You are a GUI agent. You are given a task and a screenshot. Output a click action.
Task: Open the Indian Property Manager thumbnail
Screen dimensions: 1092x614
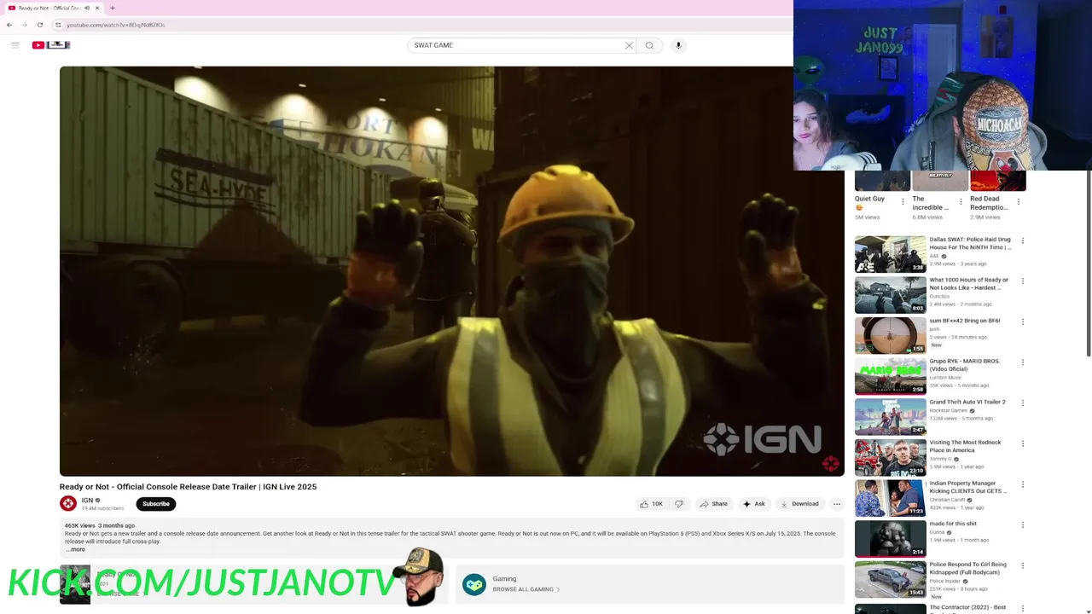[x=890, y=498]
